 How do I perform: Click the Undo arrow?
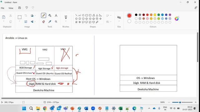tap(27, 8)
